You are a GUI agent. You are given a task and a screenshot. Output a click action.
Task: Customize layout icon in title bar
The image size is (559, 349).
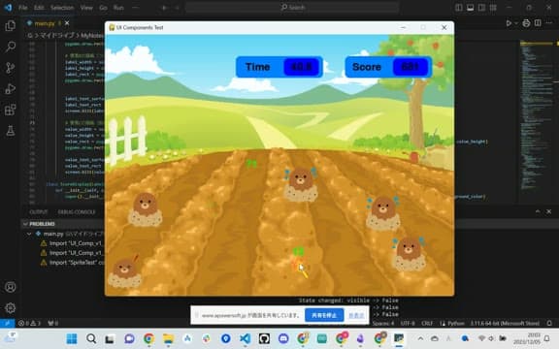pyautogui.click(x=493, y=8)
